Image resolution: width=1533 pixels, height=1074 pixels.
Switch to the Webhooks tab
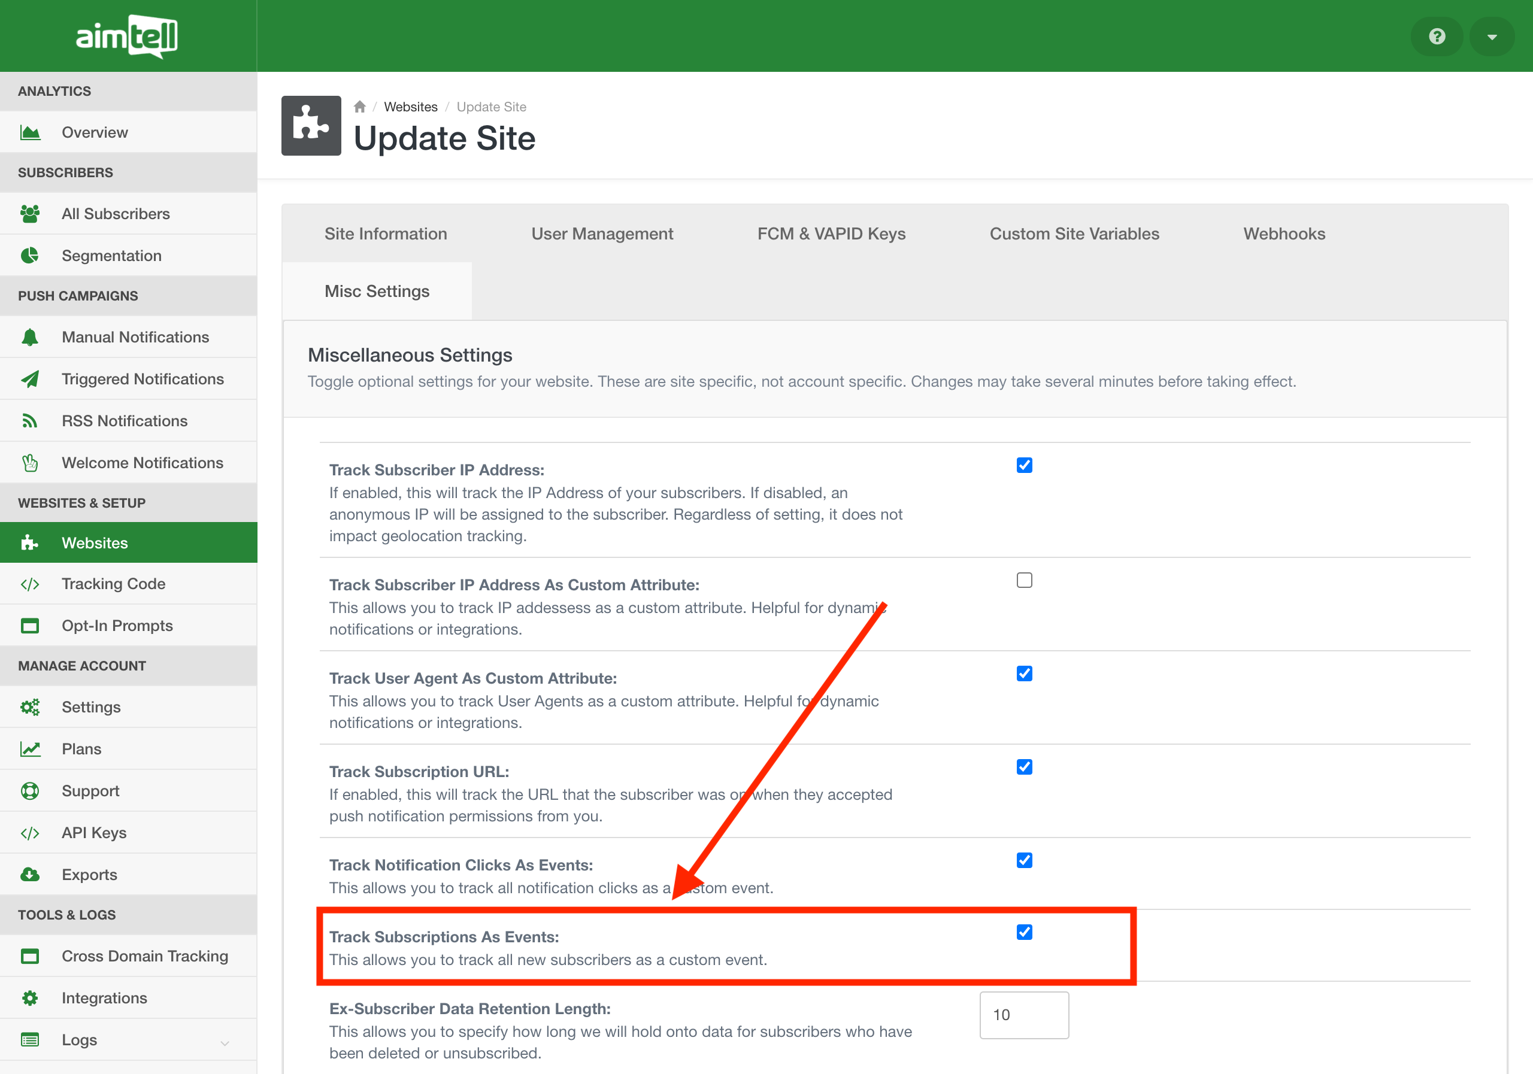click(x=1283, y=233)
